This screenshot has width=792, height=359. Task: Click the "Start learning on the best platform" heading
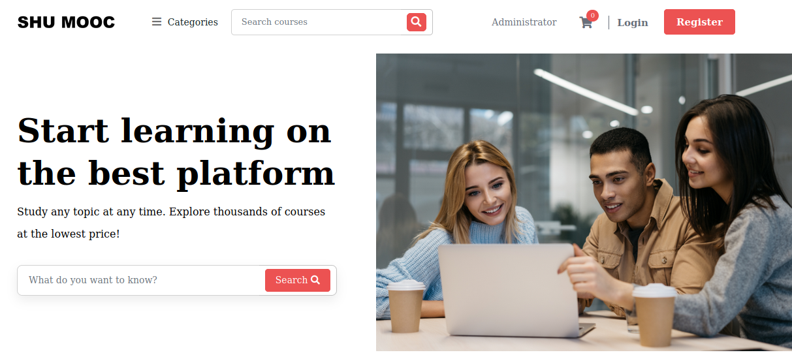pyautogui.click(x=176, y=152)
